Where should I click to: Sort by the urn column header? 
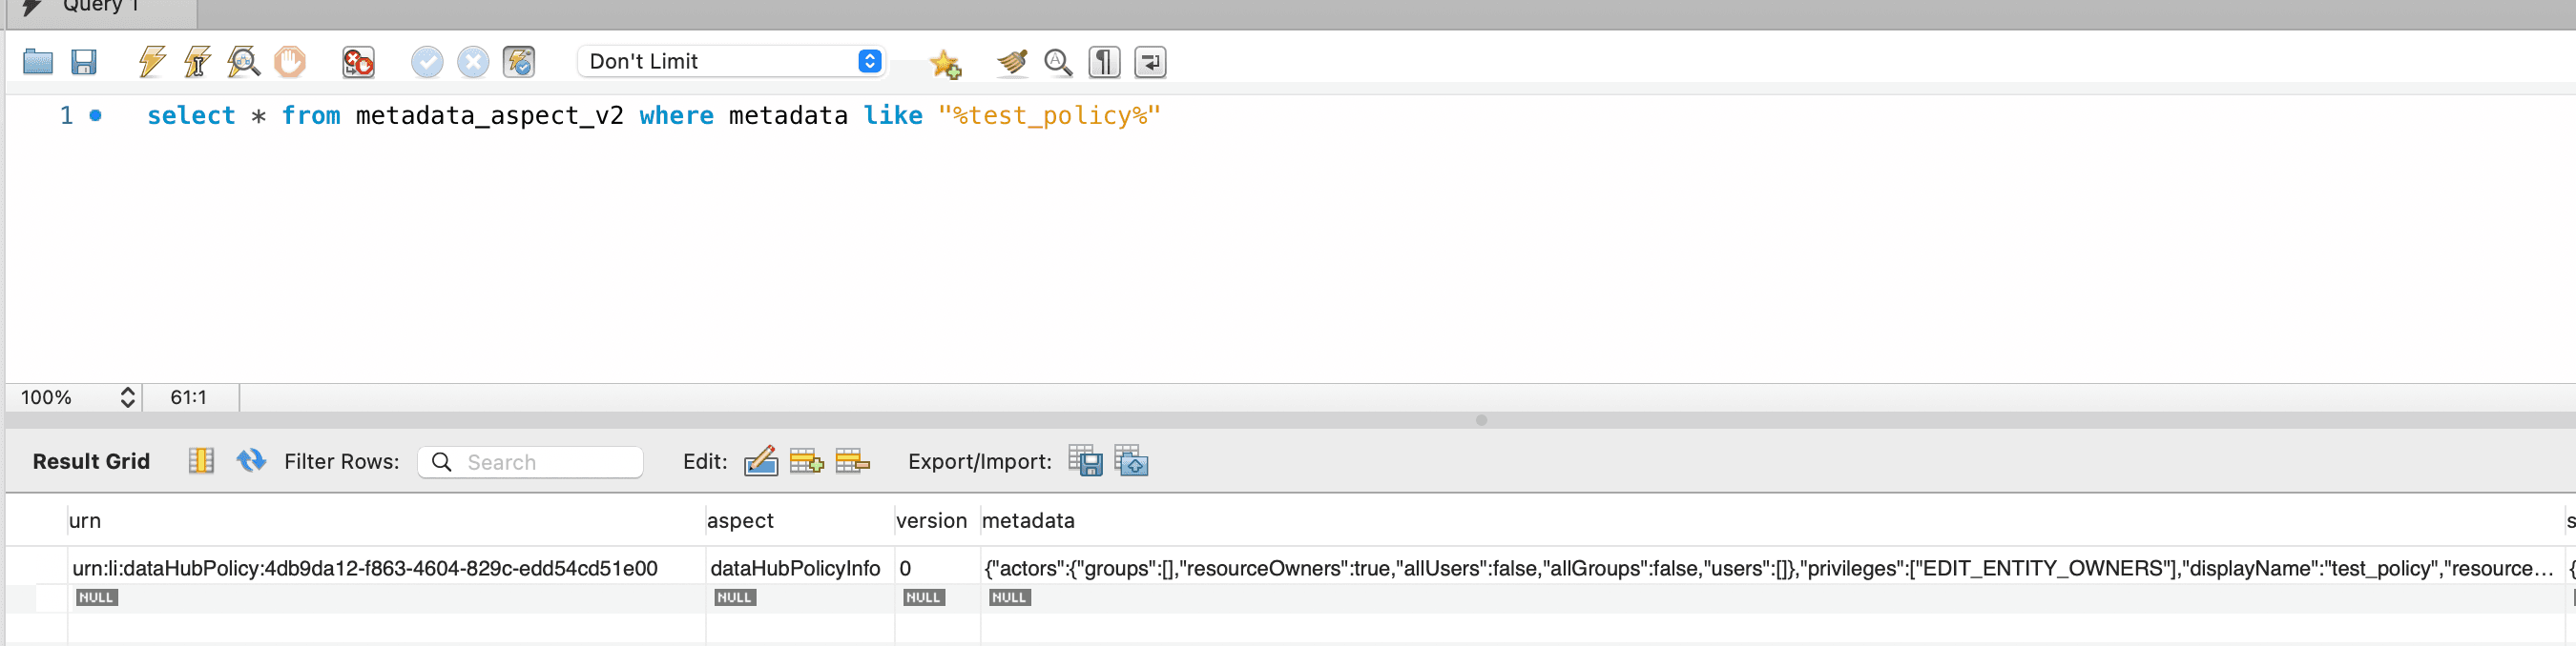click(85, 520)
